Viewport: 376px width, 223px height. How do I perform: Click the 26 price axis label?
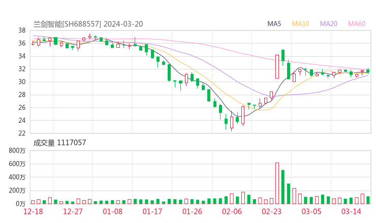[x=22, y=107]
